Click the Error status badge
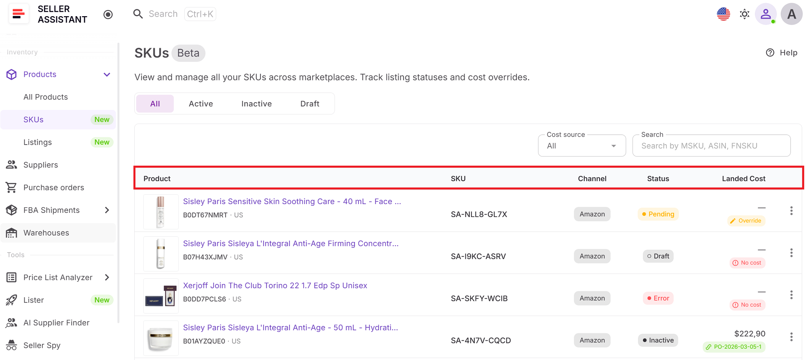 point(658,298)
